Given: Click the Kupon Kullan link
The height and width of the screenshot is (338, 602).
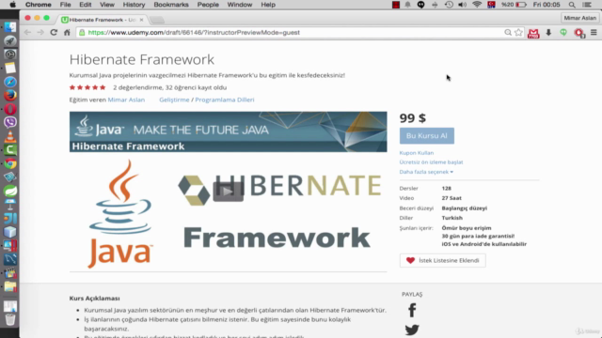Looking at the screenshot, I should [x=416, y=152].
